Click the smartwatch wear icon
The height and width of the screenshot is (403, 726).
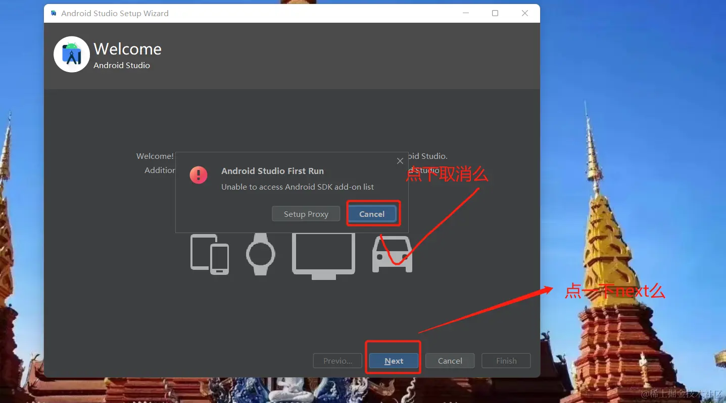(261, 254)
